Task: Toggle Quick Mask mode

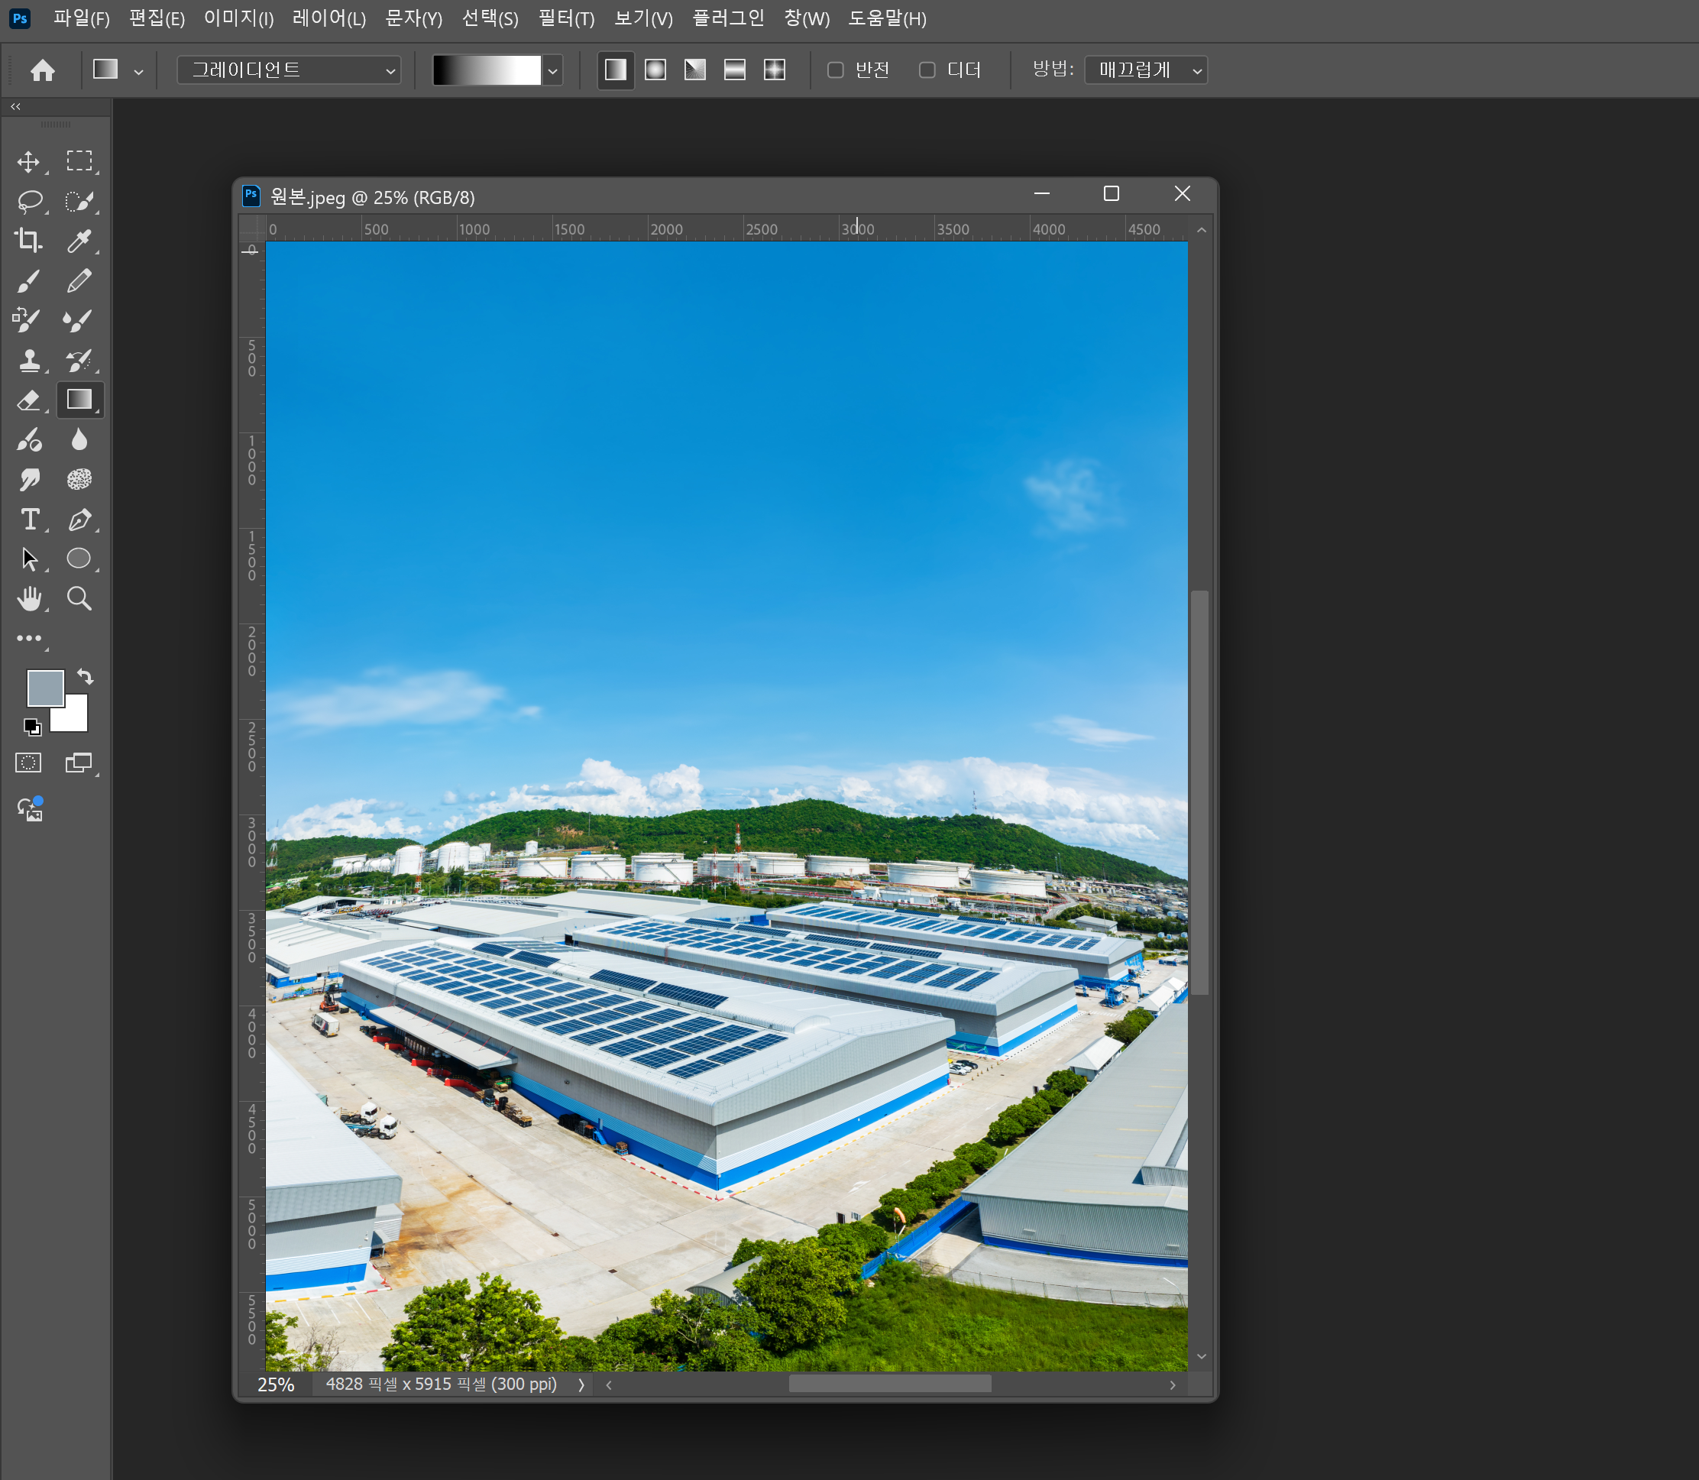Action: point(28,763)
